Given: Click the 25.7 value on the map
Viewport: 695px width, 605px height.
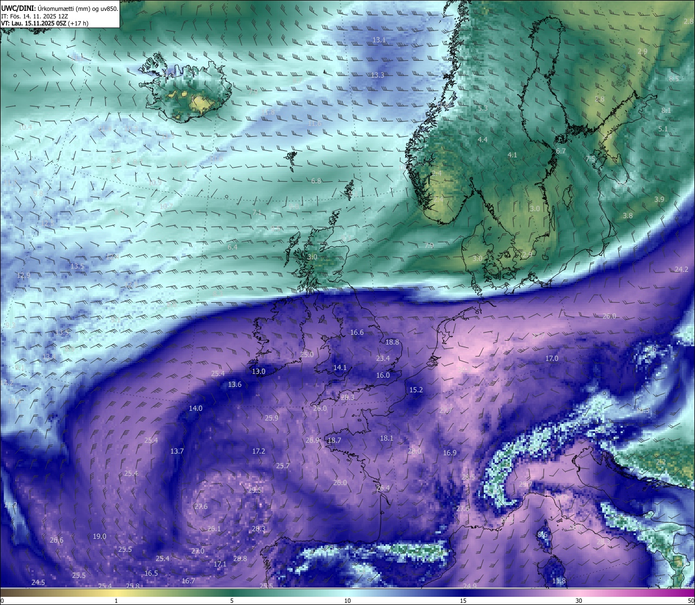Looking at the screenshot, I should pos(282,466).
